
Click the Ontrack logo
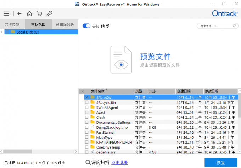coord(225,13)
